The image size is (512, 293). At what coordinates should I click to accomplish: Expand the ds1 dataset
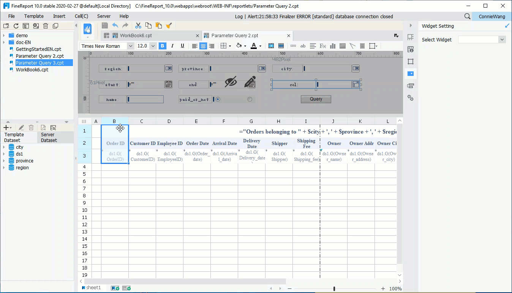point(4,154)
